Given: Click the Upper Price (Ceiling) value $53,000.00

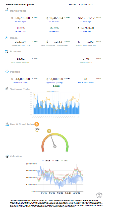Looking at the screenshot, I should point(55,79).
